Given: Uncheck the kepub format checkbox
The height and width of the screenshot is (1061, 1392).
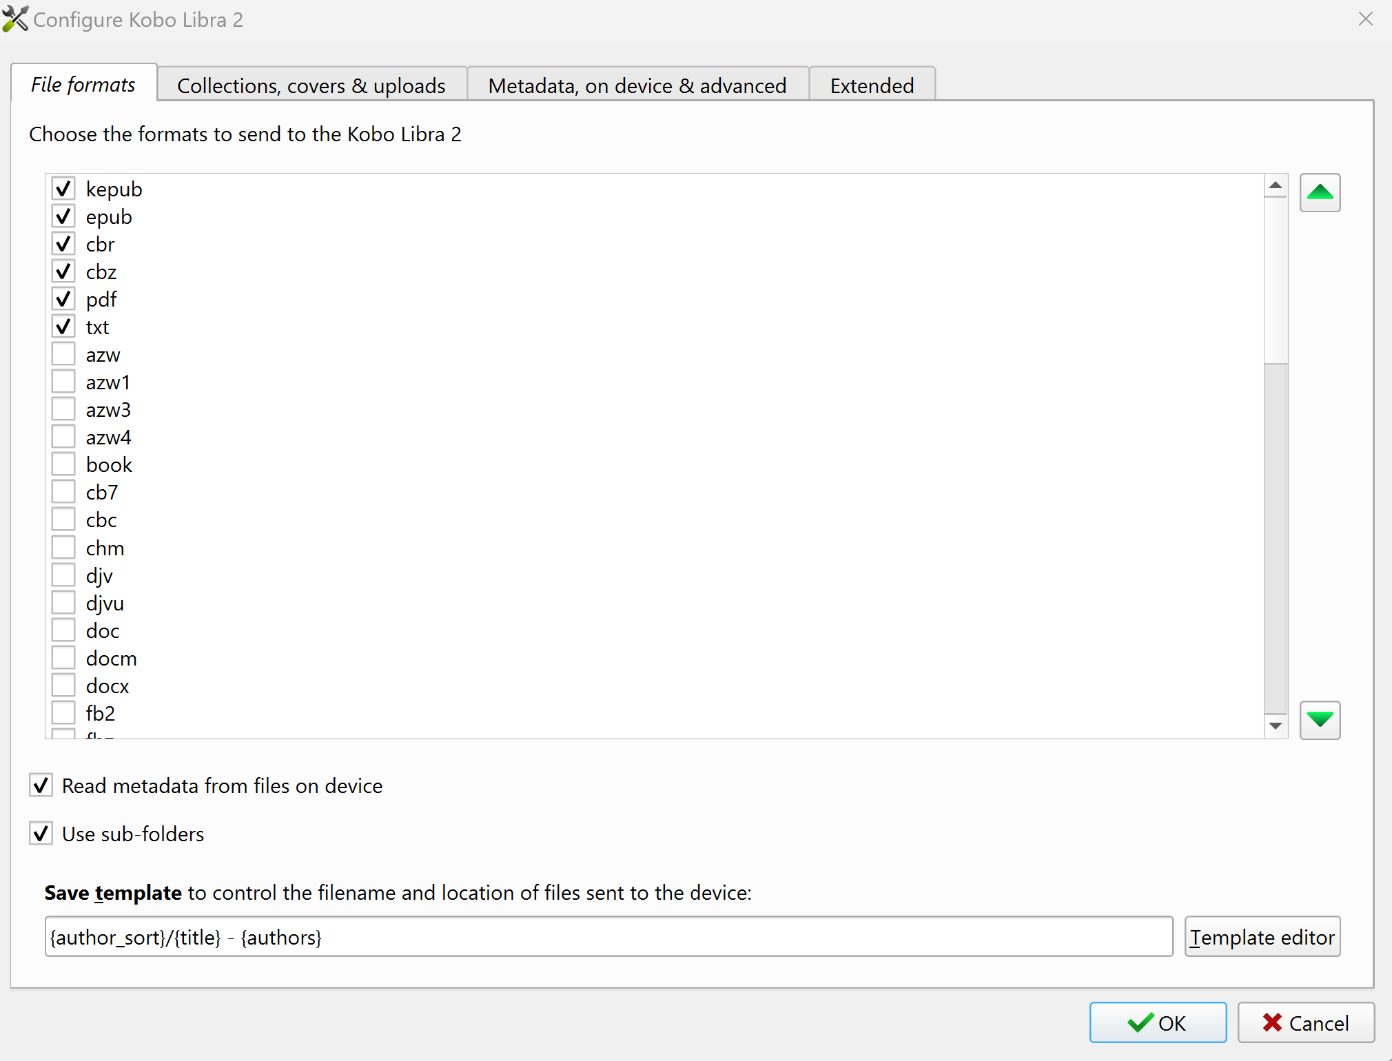Looking at the screenshot, I should click(x=63, y=189).
